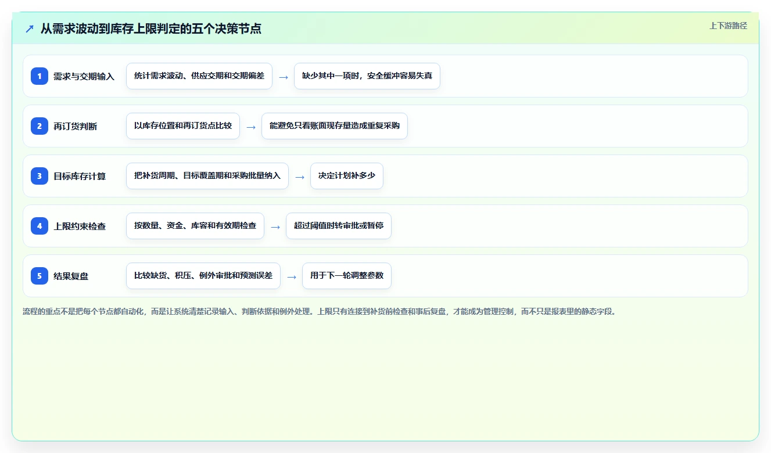
Task: Click the heading 从需求波动到库存上限判定的五个决策节点
Action: (x=151, y=28)
